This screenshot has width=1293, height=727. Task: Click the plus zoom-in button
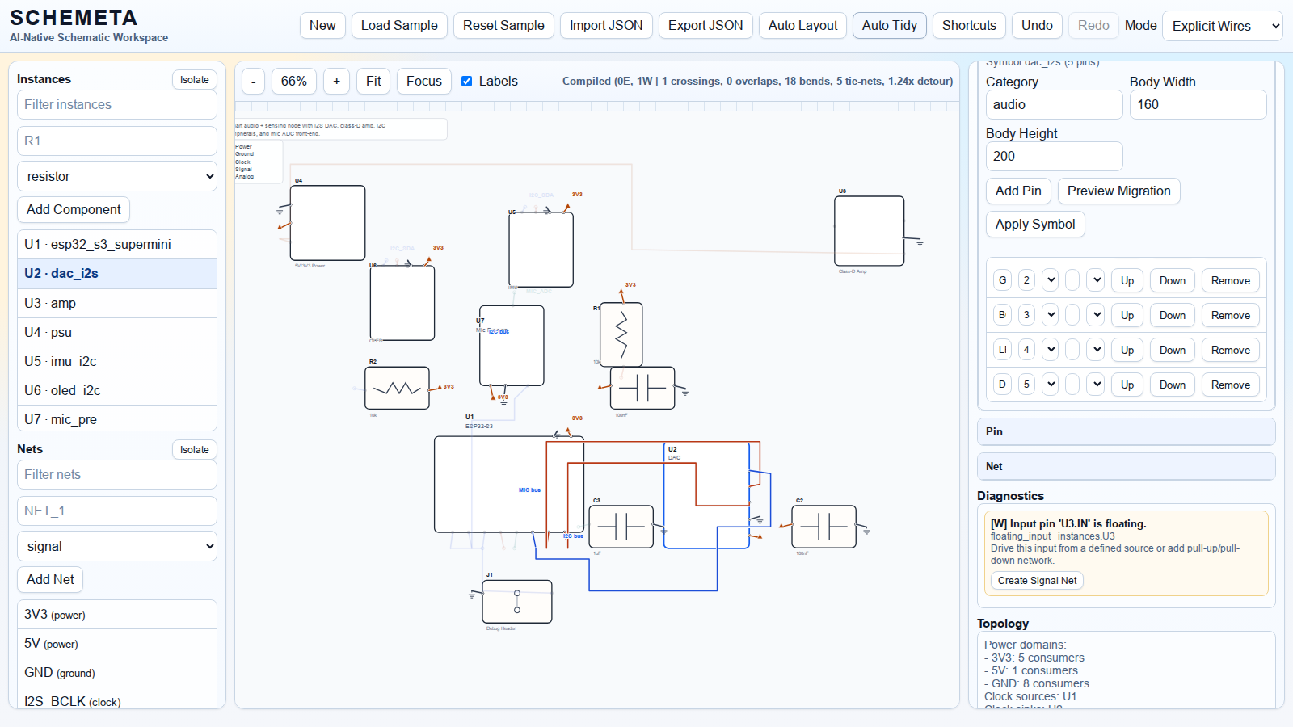pos(336,82)
